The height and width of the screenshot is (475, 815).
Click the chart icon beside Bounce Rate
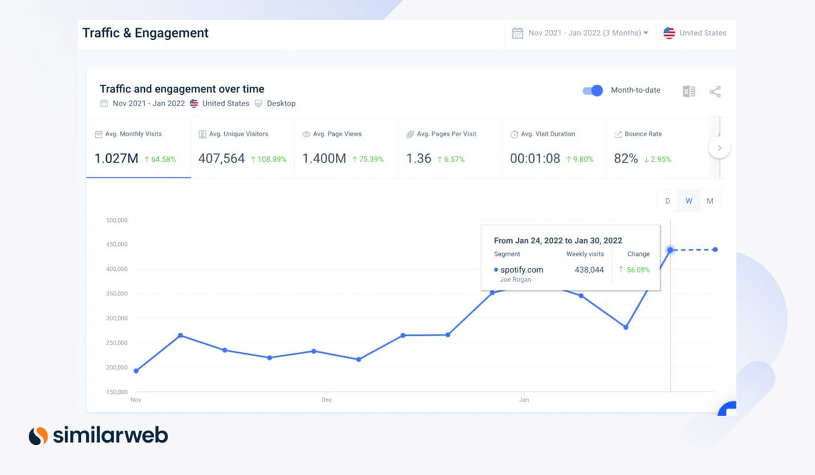pos(618,134)
